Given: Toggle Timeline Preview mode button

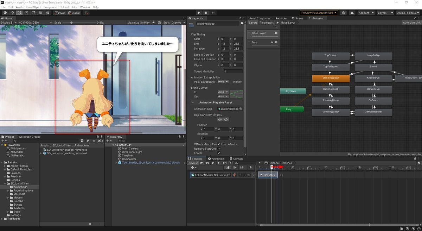Looking at the screenshot, I should pyautogui.click(x=192, y=163).
